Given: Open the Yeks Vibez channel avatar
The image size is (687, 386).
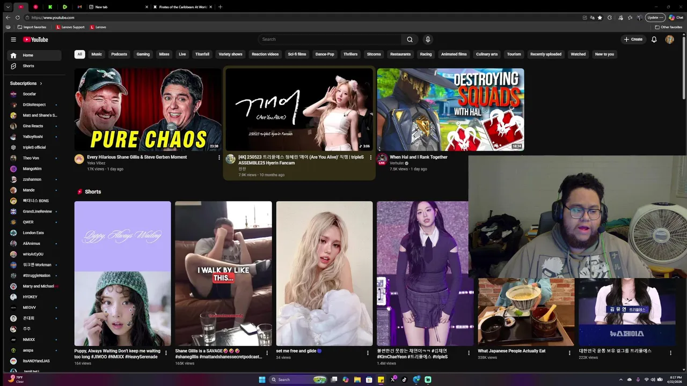Looking at the screenshot, I should (x=79, y=159).
